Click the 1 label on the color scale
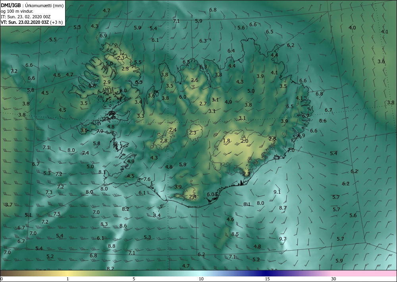Image resolution: width=397 pixels, height=282 pixels. pyautogui.click(x=67, y=279)
